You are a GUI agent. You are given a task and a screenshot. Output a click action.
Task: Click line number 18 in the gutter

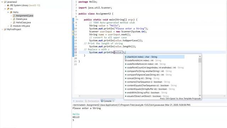[76, 52]
